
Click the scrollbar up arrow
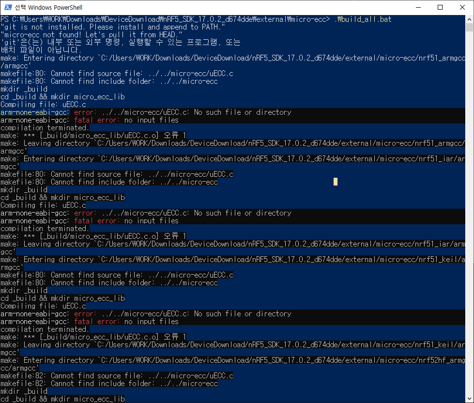tap(469, 19)
